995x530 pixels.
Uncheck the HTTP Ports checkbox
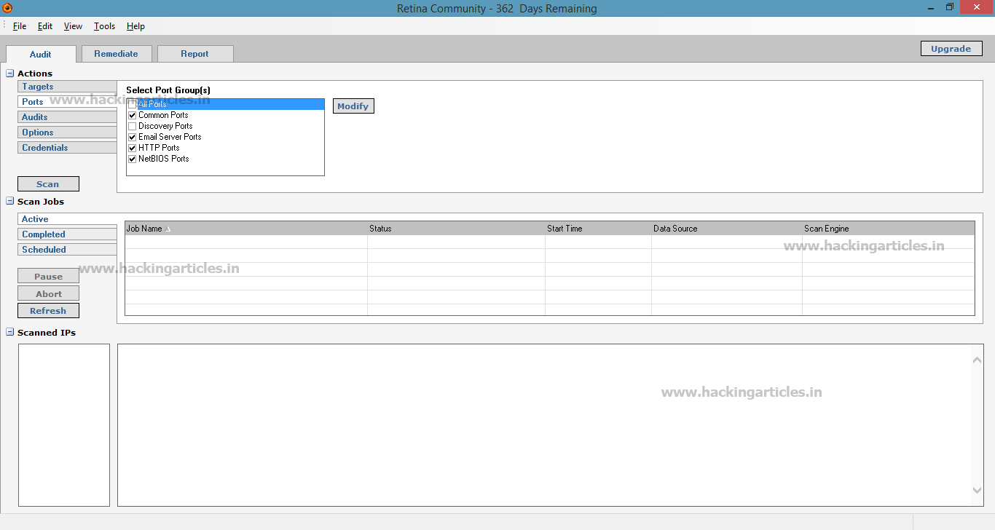pyautogui.click(x=133, y=148)
